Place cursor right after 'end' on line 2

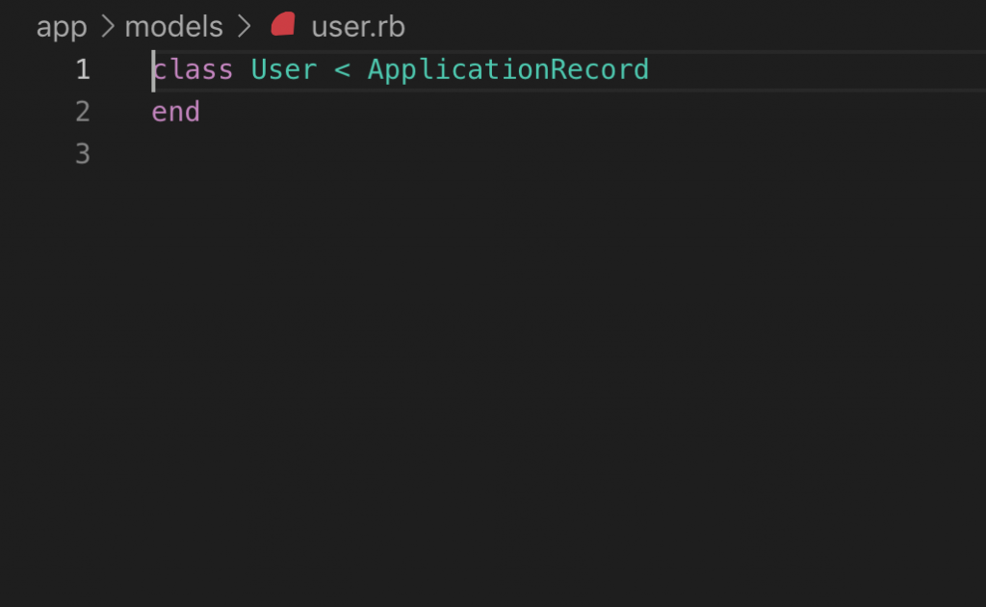201,112
